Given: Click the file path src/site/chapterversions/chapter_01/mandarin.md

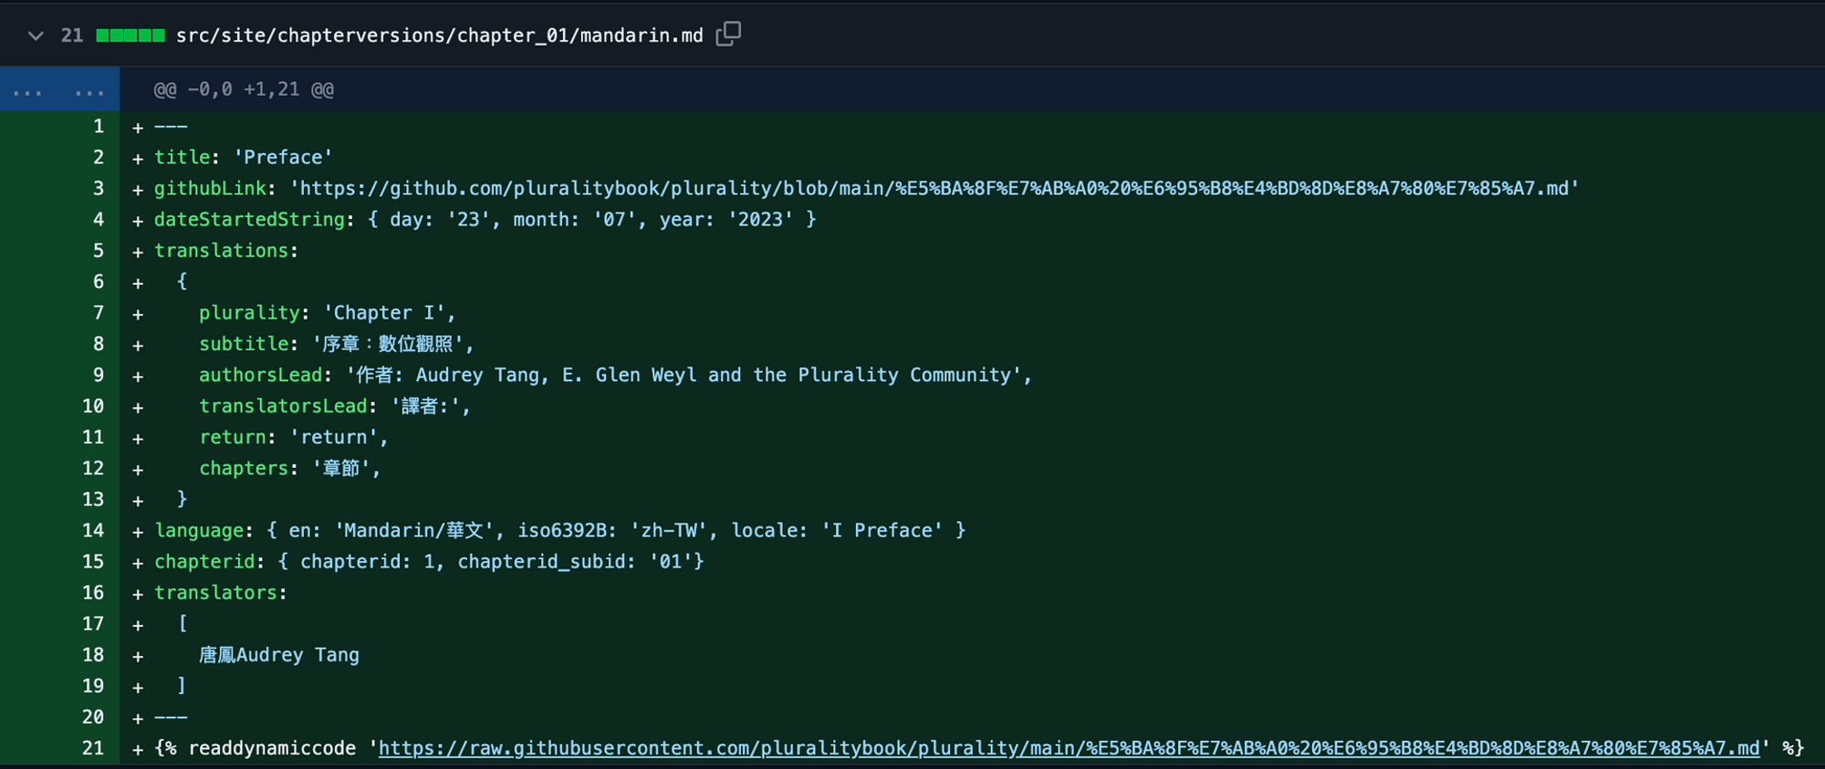Looking at the screenshot, I should click(439, 36).
